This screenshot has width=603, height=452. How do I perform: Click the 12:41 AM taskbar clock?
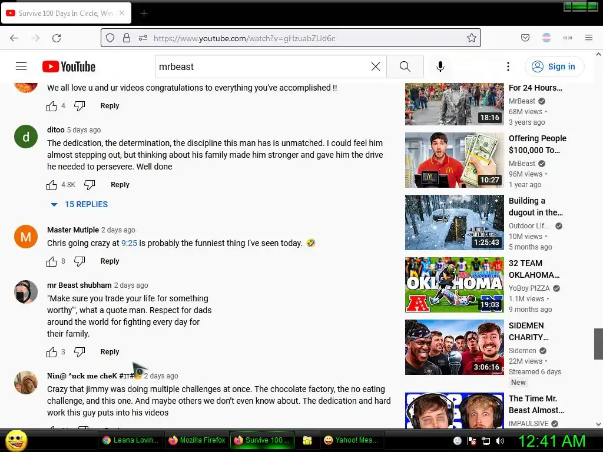[x=552, y=441]
